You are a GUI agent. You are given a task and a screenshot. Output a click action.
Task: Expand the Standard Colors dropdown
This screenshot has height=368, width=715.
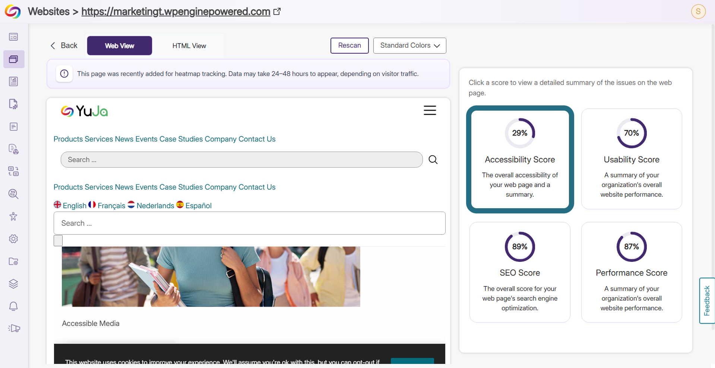pos(409,45)
